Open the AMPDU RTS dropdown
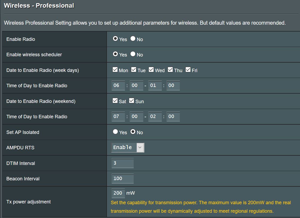 (x=128, y=147)
